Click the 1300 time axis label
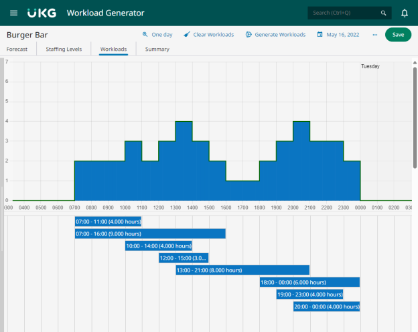 [176, 207]
